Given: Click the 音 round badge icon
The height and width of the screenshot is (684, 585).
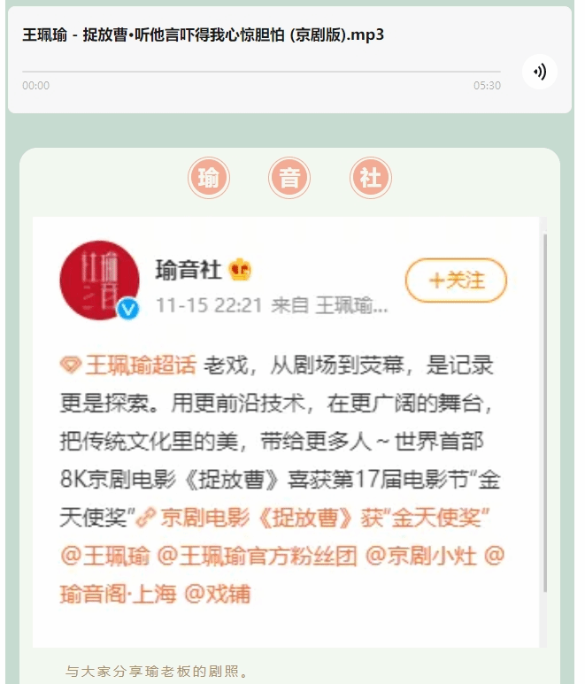Looking at the screenshot, I should 289,178.
